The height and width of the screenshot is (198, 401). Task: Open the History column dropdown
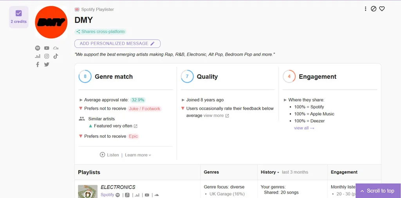pos(270,172)
